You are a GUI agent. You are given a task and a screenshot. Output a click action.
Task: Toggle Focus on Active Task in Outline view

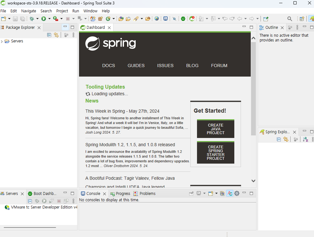[x=290, y=28]
